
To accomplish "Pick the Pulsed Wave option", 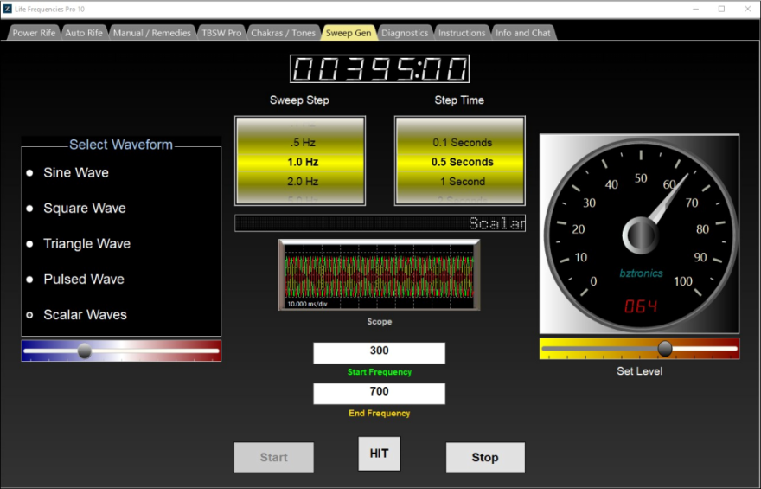I will (x=31, y=280).
